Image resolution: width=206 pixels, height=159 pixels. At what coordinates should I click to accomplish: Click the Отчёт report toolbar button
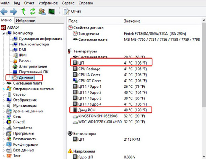[72, 11]
